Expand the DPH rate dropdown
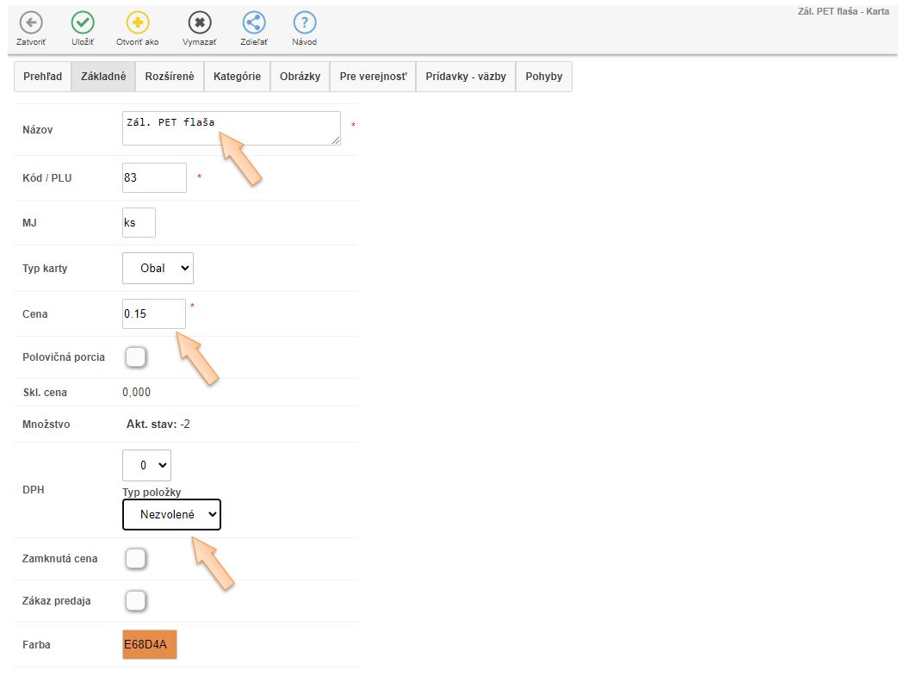This screenshot has width=904, height=676. tap(146, 465)
